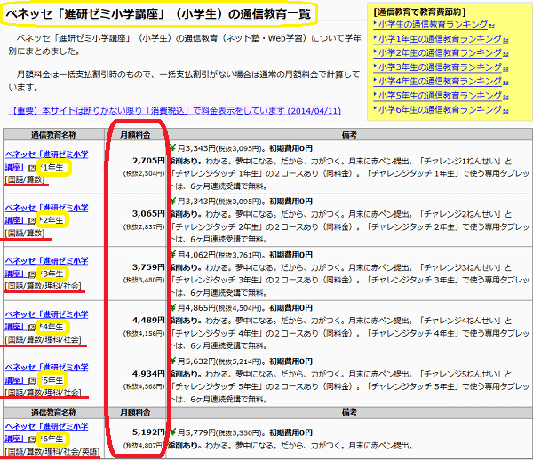The height and width of the screenshot is (460, 533).
Task: Click the price 4,934円
Action: click(x=148, y=373)
